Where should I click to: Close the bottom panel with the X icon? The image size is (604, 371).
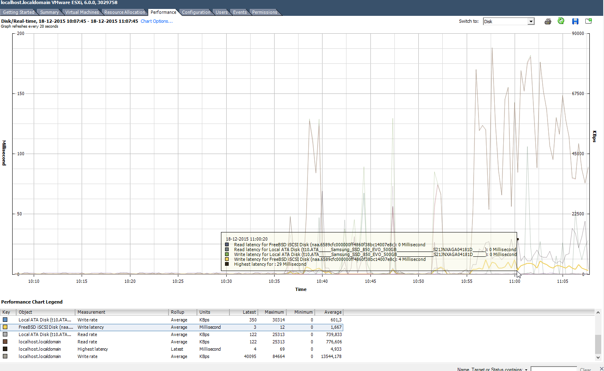[602, 369]
